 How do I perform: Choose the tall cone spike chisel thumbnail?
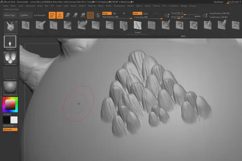tap(166, 25)
